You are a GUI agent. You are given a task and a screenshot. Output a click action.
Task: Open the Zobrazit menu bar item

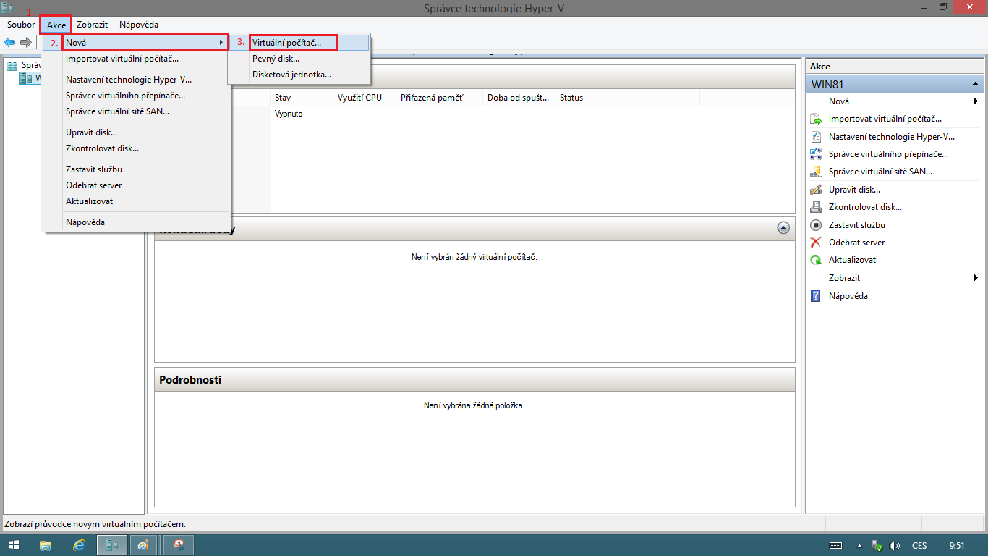[91, 24]
